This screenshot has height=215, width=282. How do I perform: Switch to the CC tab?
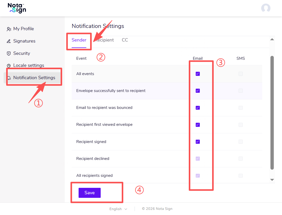click(x=125, y=40)
